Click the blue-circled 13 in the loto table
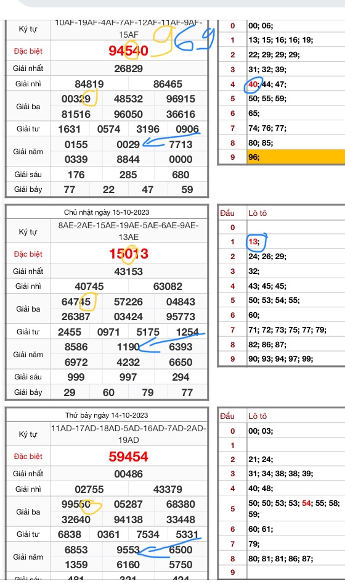Viewport: 345px width, 583px height. (253, 242)
